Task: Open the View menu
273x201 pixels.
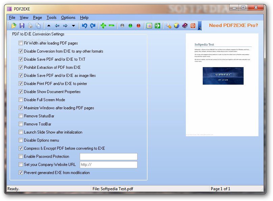Action: [x=24, y=18]
